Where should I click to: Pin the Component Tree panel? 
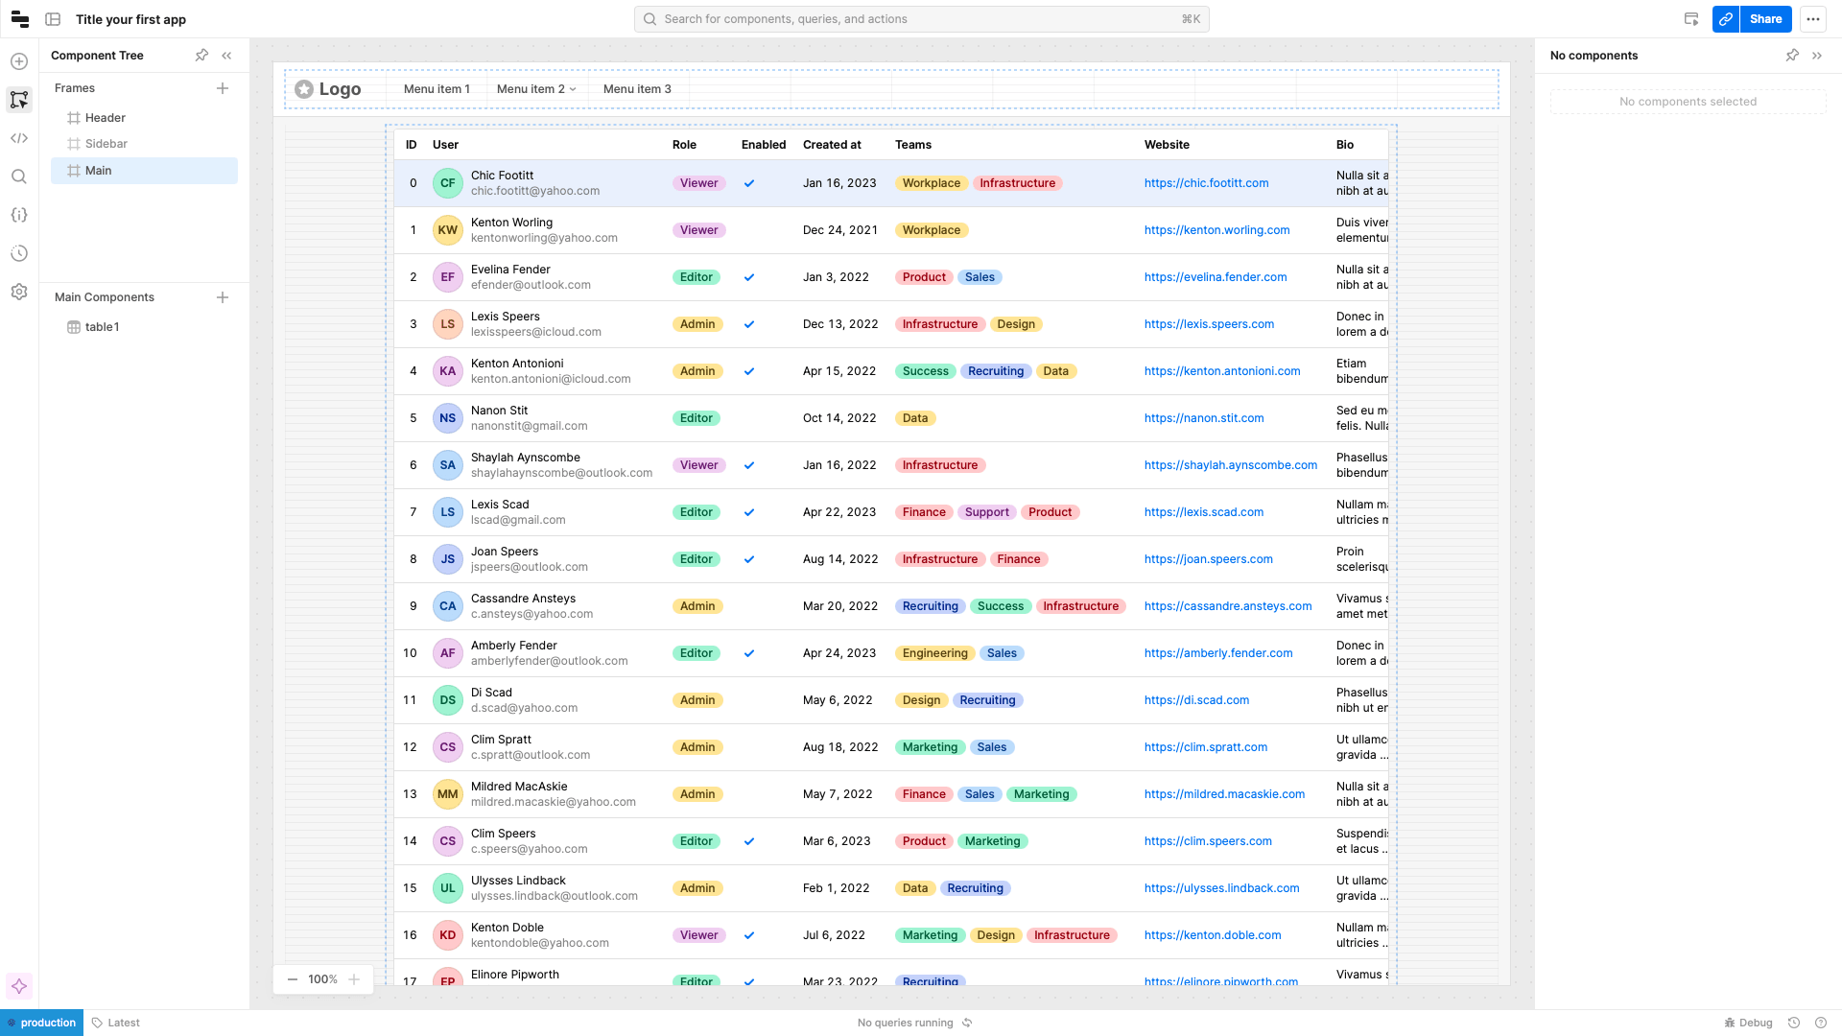(201, 56)
